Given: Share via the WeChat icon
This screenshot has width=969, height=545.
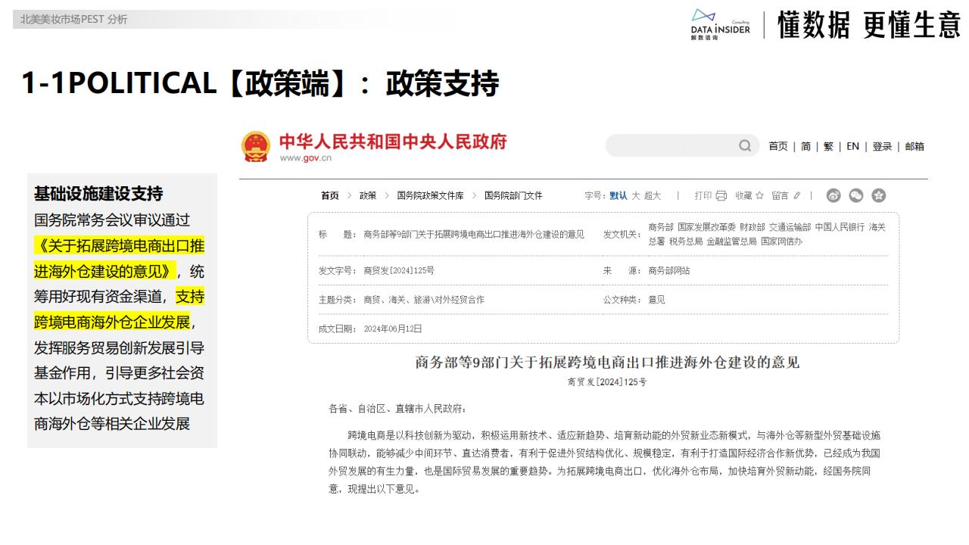Looking at the screenshot, I should click(x=856, y=196).
